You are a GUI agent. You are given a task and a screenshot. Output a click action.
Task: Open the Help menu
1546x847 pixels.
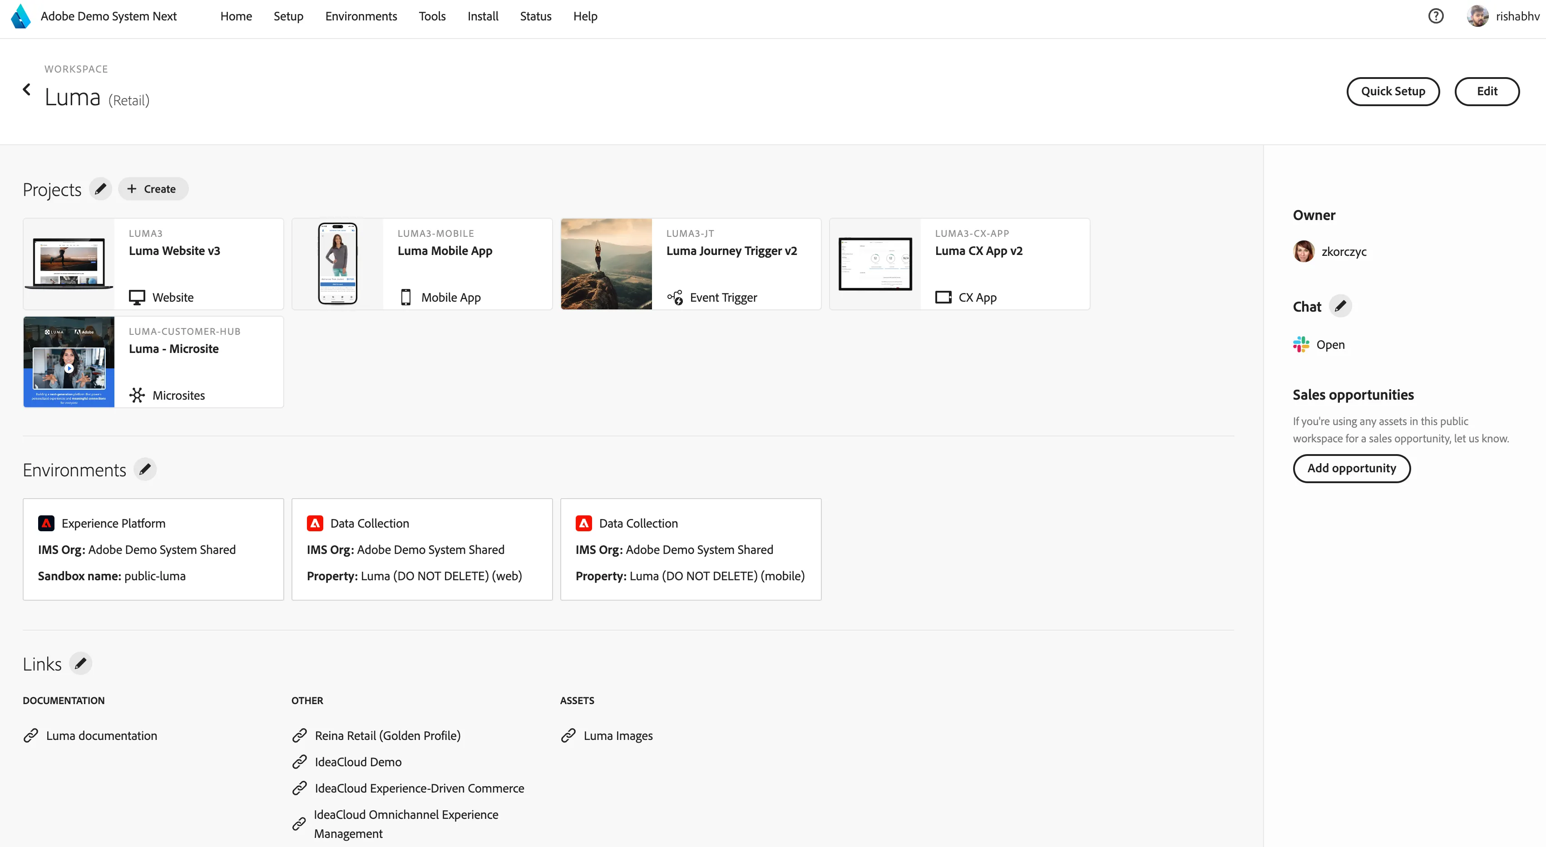pyautogui.click(x=584, y=16)
